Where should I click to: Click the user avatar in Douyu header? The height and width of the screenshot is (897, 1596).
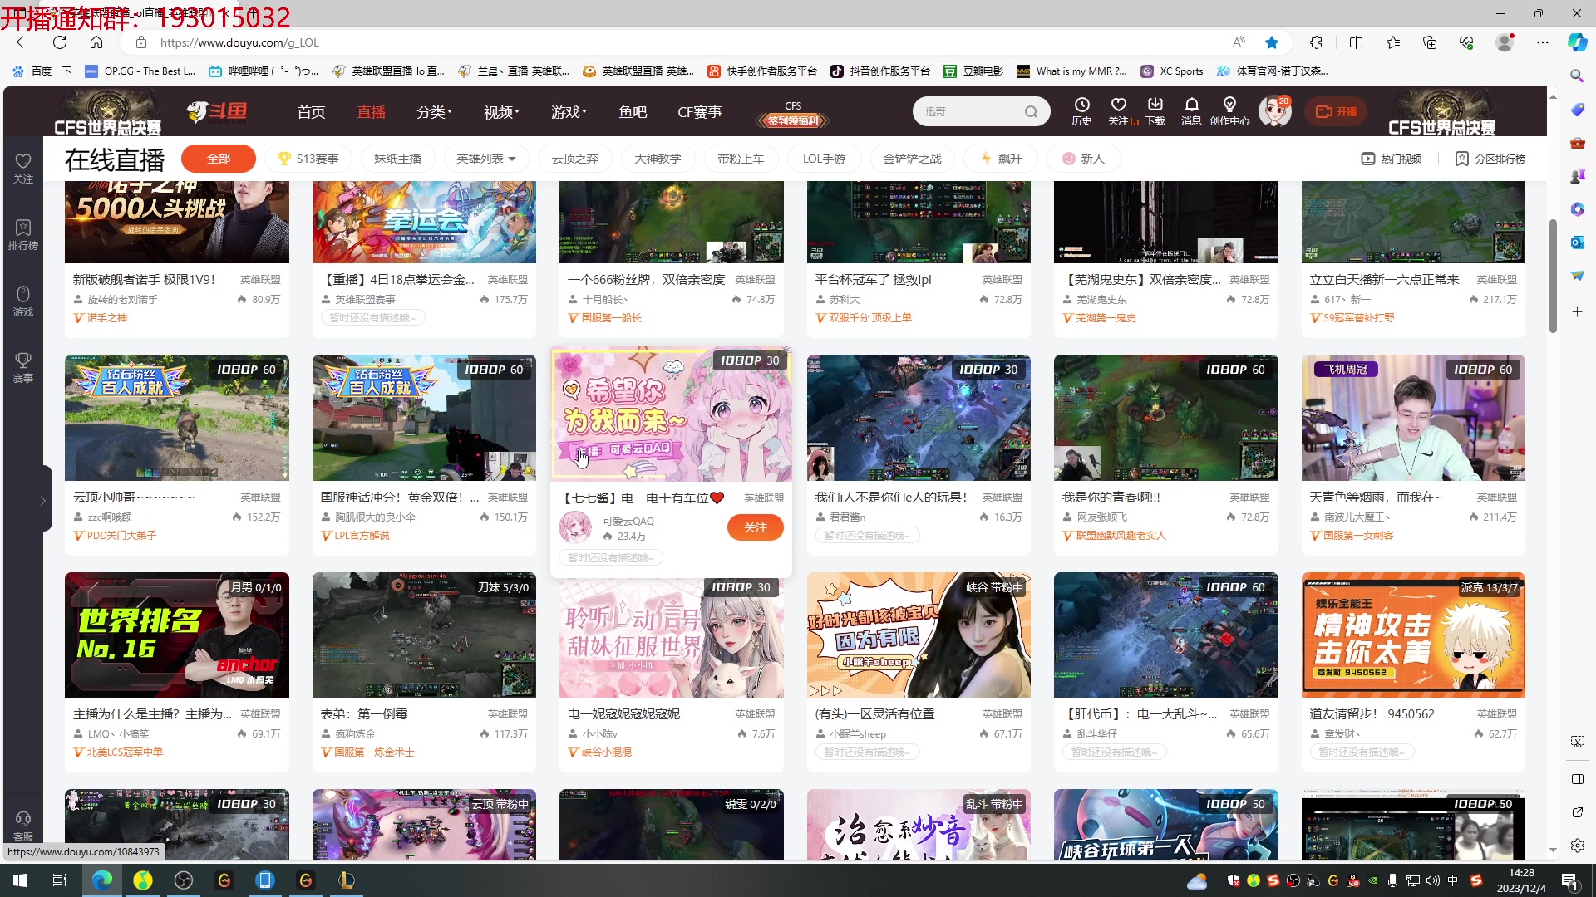click(1273, 111)
